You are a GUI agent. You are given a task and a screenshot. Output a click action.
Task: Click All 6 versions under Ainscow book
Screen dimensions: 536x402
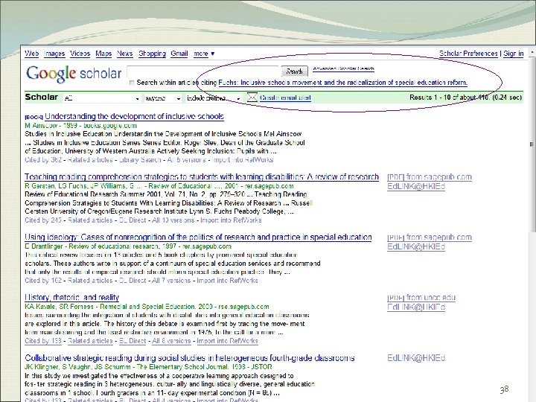pos(187,159)
